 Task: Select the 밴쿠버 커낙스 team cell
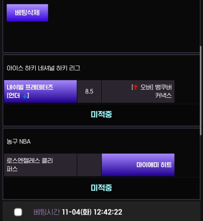pyautogui.click(x=138, y=91)
